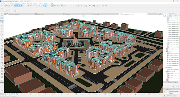Open the Design menu
The image size is (180, 97).
[12, 3]
